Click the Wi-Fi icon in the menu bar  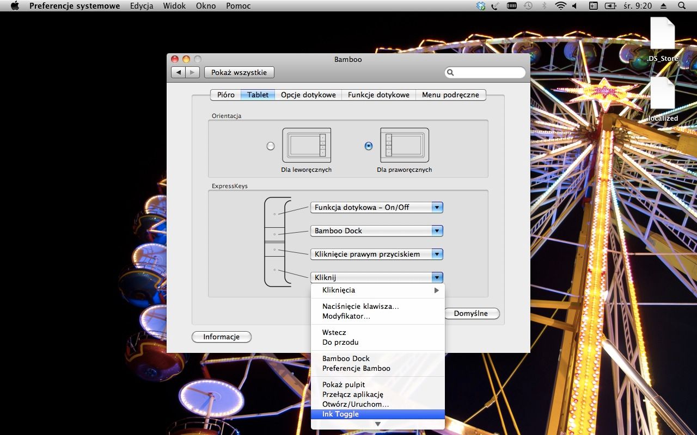(x=560, y=6)
